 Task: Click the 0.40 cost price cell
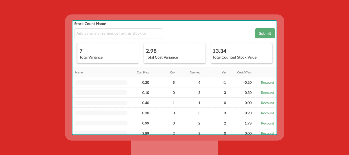[146, 103]
